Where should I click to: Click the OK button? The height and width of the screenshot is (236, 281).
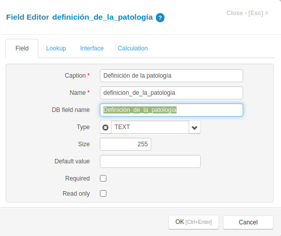194,222
